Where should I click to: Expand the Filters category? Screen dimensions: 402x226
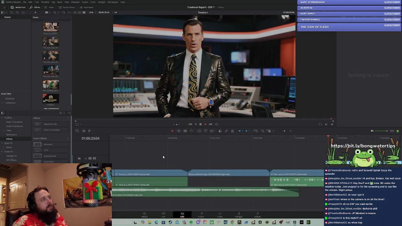pos(4,147)
